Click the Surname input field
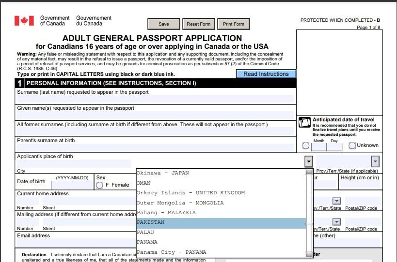The height and width of the screenshot is (262, 397). 155,99
